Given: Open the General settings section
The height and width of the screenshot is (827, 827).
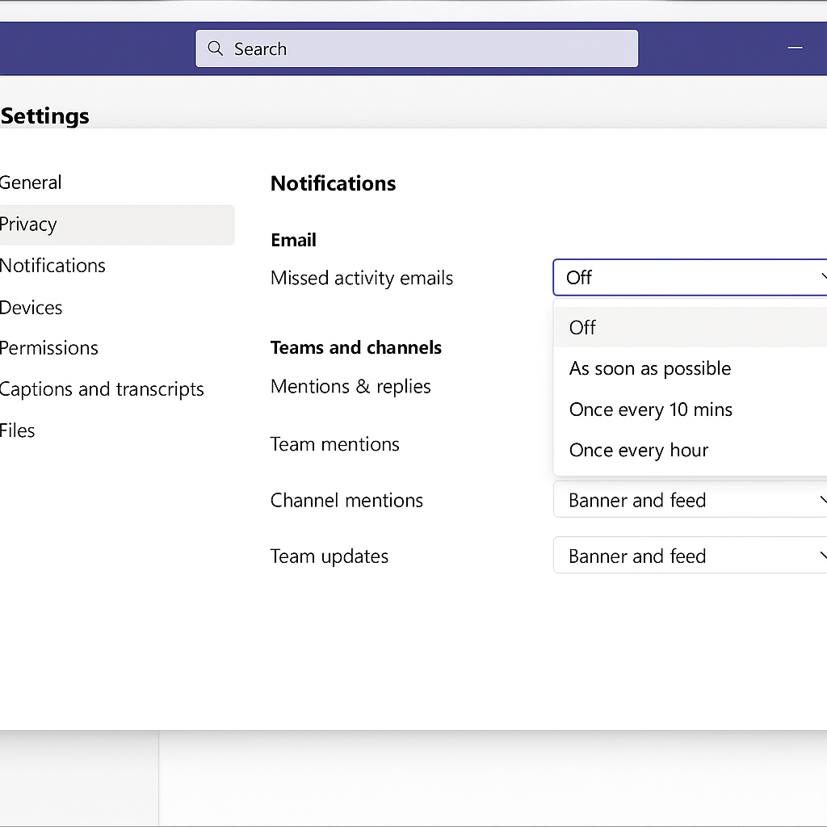Looking at the screenshot, I should click(116, 183).
